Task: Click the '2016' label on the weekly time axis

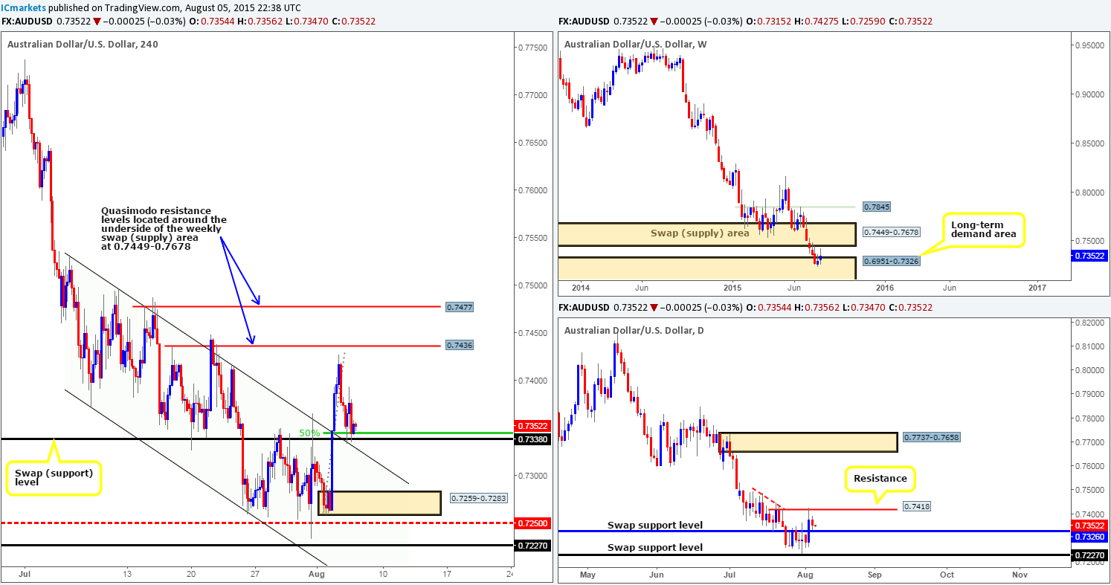Action: [x=883, y=287]
